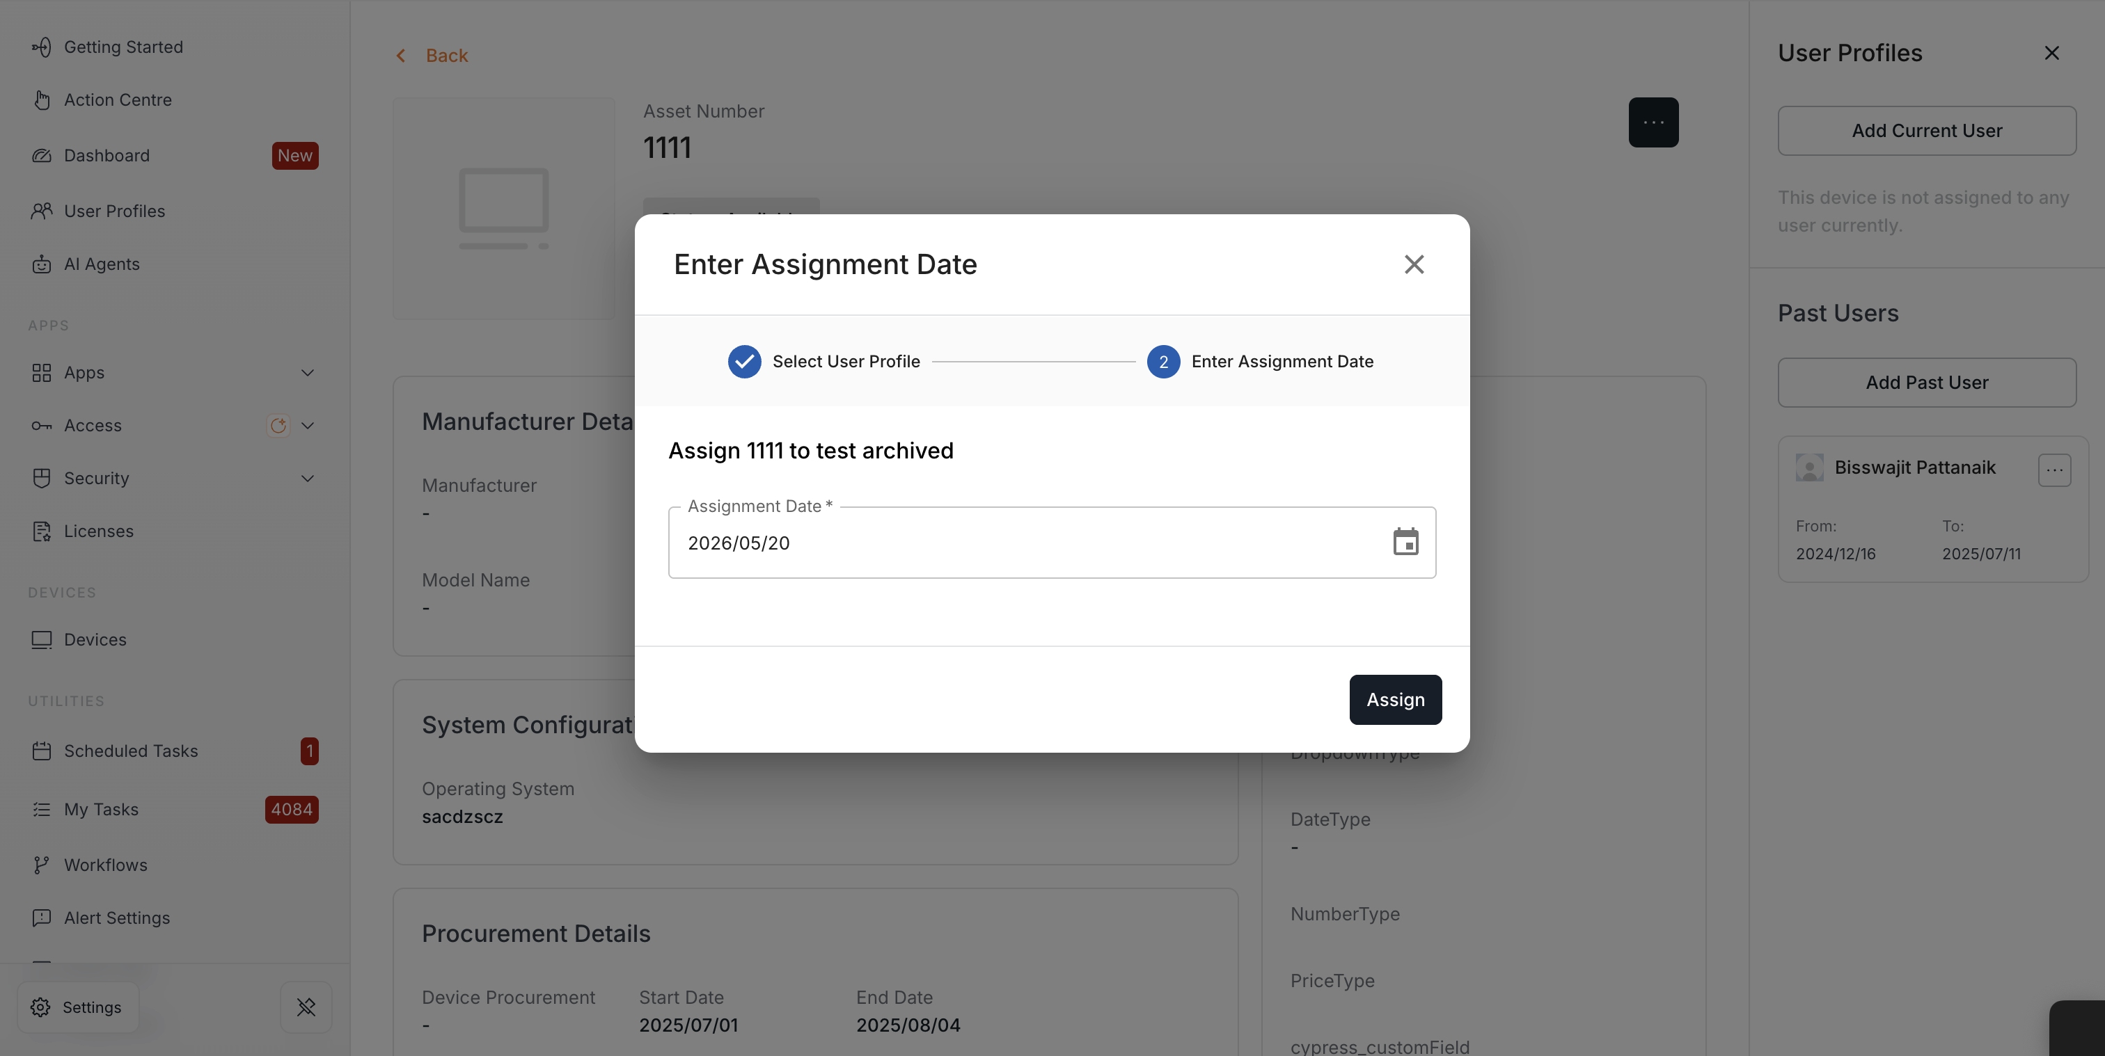Viewport: 2105px width, 1056px height.
Task: Click Add Current User button
Action: coord(1927,131)
